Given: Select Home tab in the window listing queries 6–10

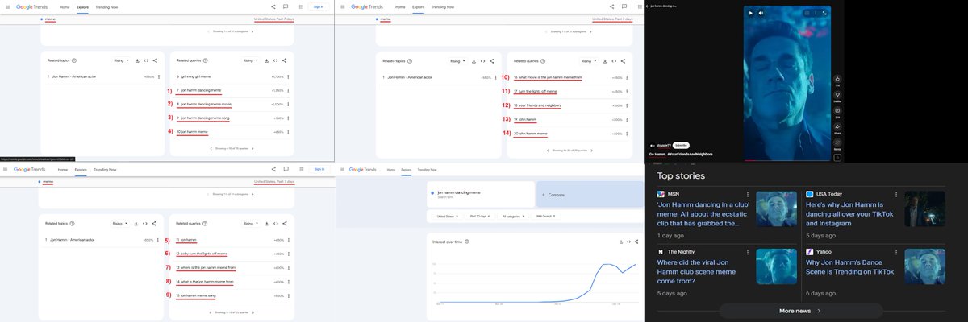Looking at the screenshot, I should 65,6.
